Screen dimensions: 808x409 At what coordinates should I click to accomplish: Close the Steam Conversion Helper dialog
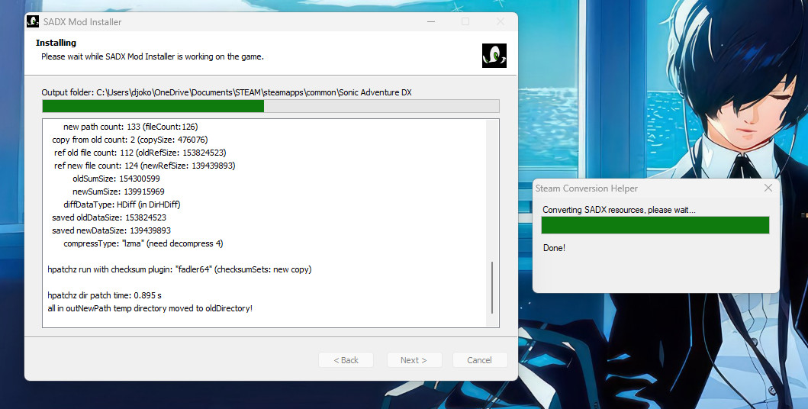tap(768, 188)
